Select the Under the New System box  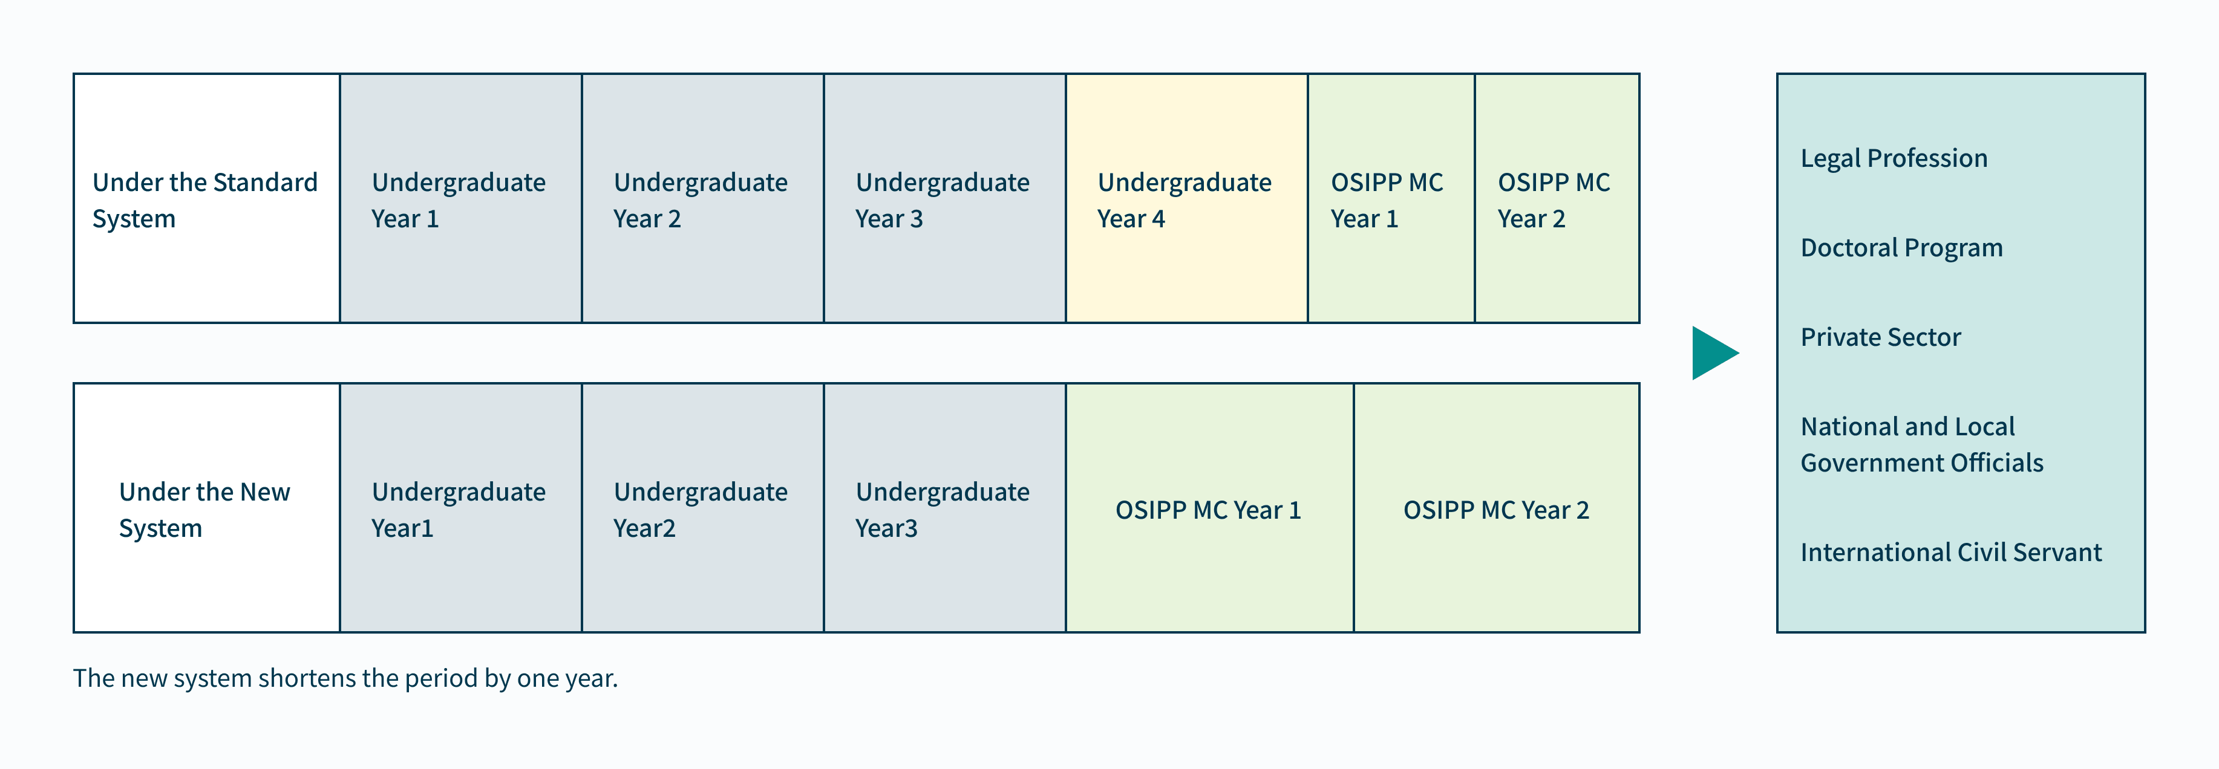click(x=207, y=509)
